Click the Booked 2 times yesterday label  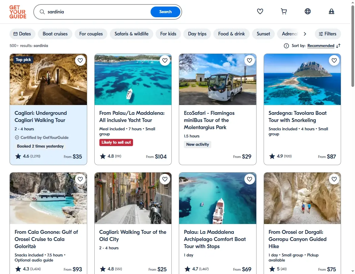pyautogui.click(x=40, y=146)
